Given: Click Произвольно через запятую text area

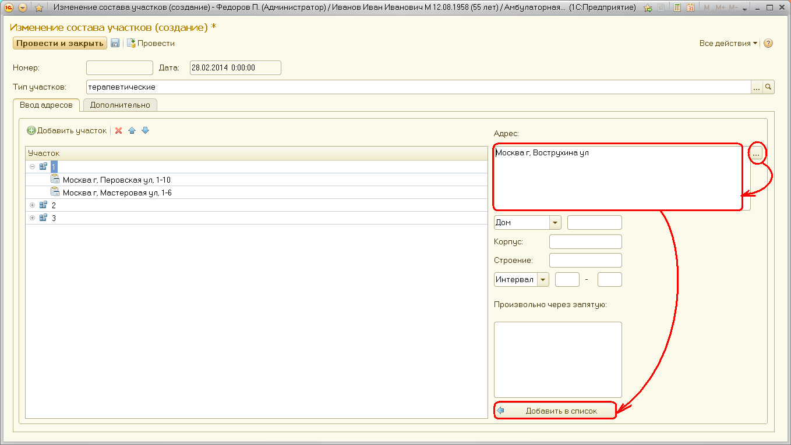Looking at the screenshot, I should (x=558, y=359).
